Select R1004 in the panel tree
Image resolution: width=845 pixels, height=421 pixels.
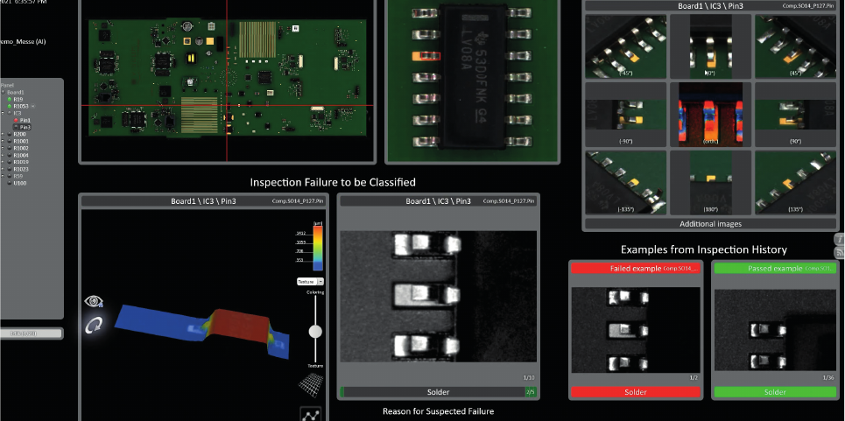pos(21,155)
